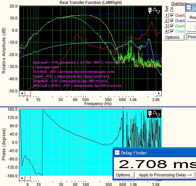Click the -180.0 degree label on the phase axis
The image size is (196, 186).
coord(12,176)
